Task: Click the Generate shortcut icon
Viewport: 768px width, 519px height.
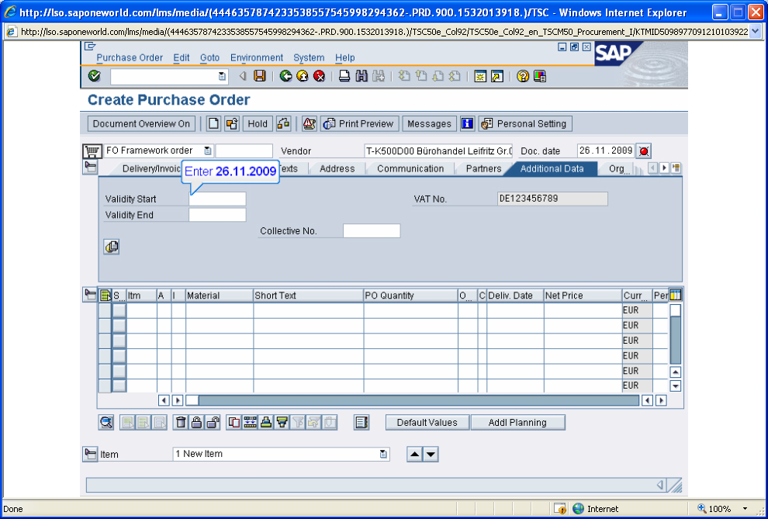Action: tap(497, 76)
